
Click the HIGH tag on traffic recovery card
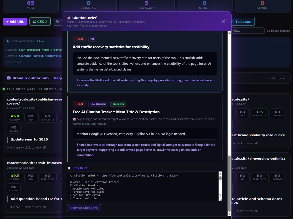[79, 39]
